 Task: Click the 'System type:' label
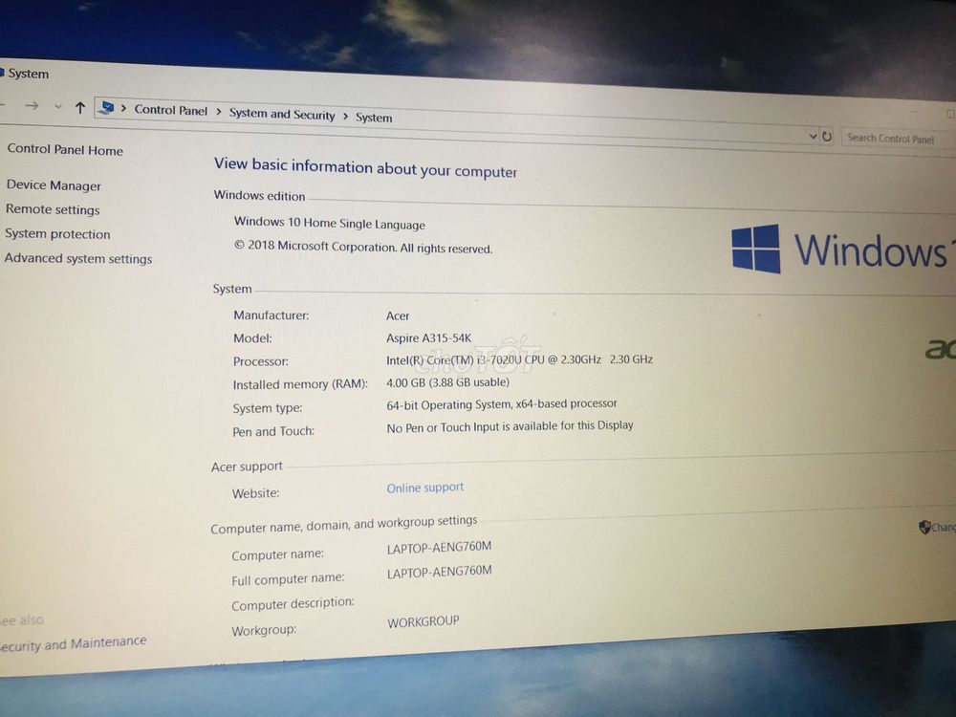point(267,408)
